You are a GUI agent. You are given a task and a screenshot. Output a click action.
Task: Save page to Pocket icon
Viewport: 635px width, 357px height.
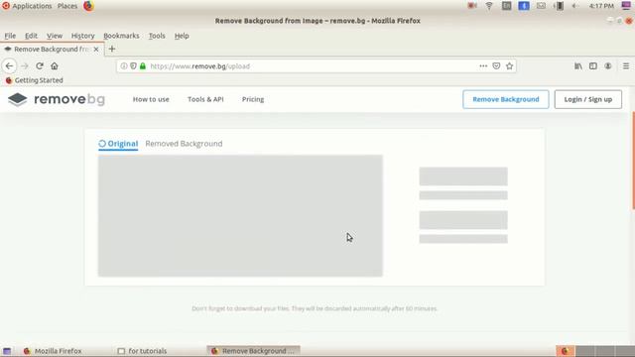[496, 66]
